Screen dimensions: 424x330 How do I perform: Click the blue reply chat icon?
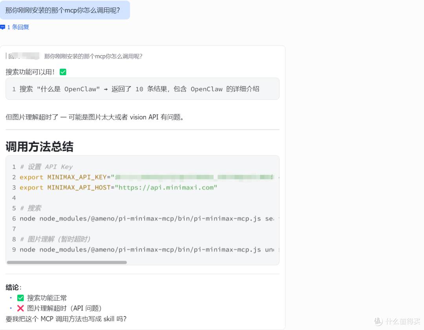3,27
